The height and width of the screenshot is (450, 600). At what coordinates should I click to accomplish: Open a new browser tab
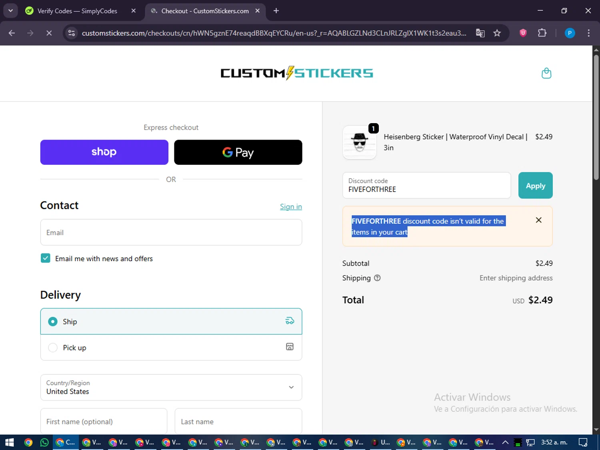pos(276,11)
